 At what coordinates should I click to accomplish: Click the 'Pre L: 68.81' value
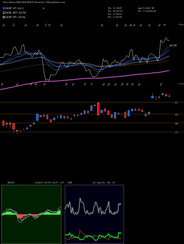point(115,14)
